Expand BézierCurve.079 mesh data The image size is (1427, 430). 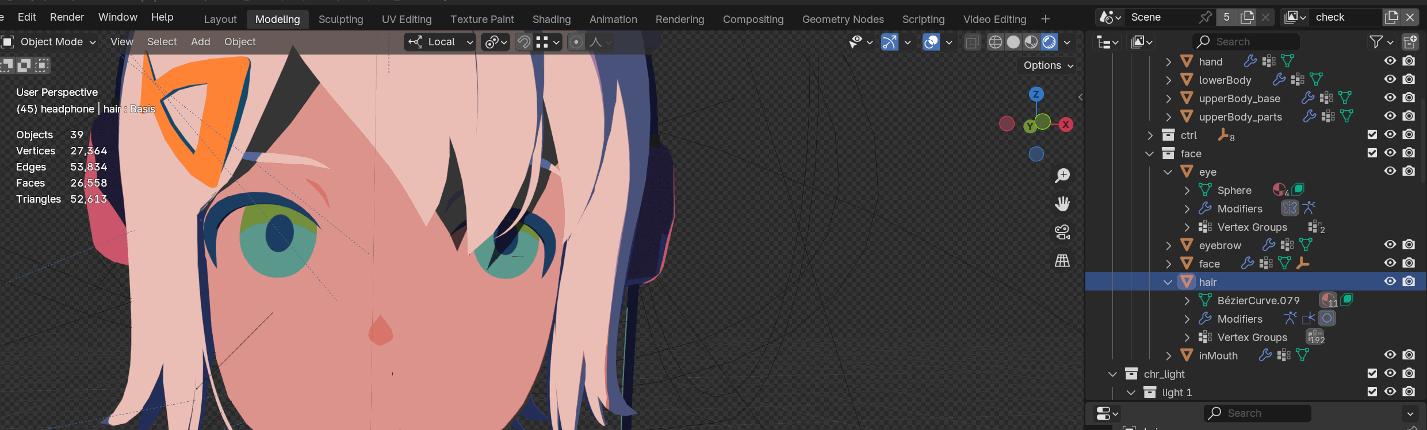(1187, 301)
